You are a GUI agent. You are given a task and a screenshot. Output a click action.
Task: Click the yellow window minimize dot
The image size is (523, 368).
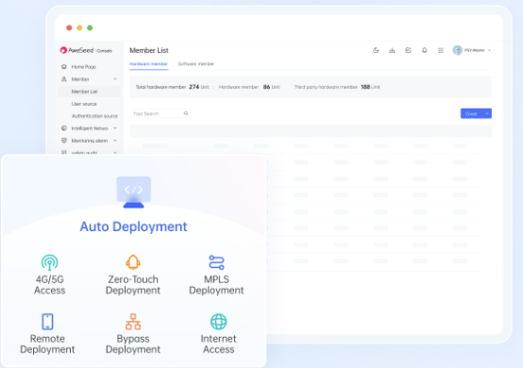pyautogui.click(x=79, y=27)
